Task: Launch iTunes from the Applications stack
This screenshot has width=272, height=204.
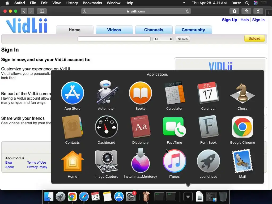Action: (x=174, y=161)
